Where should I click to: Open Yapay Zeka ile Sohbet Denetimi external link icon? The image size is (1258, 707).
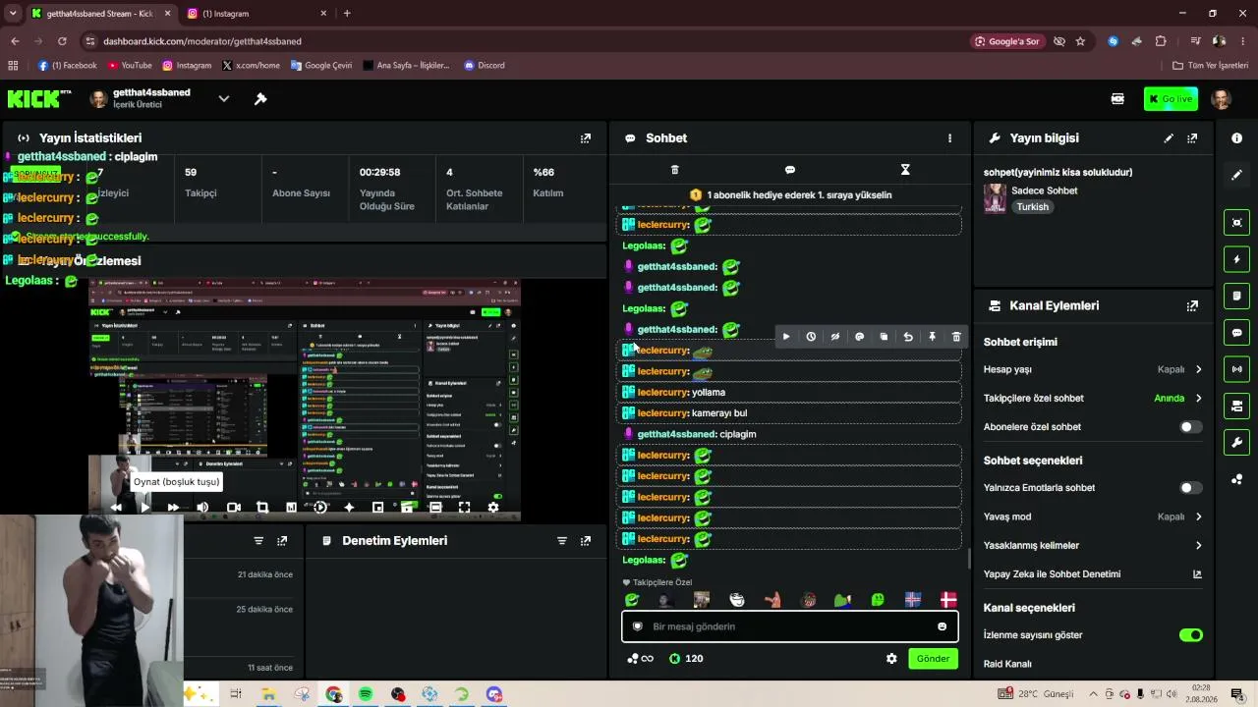coord(1197,574)
